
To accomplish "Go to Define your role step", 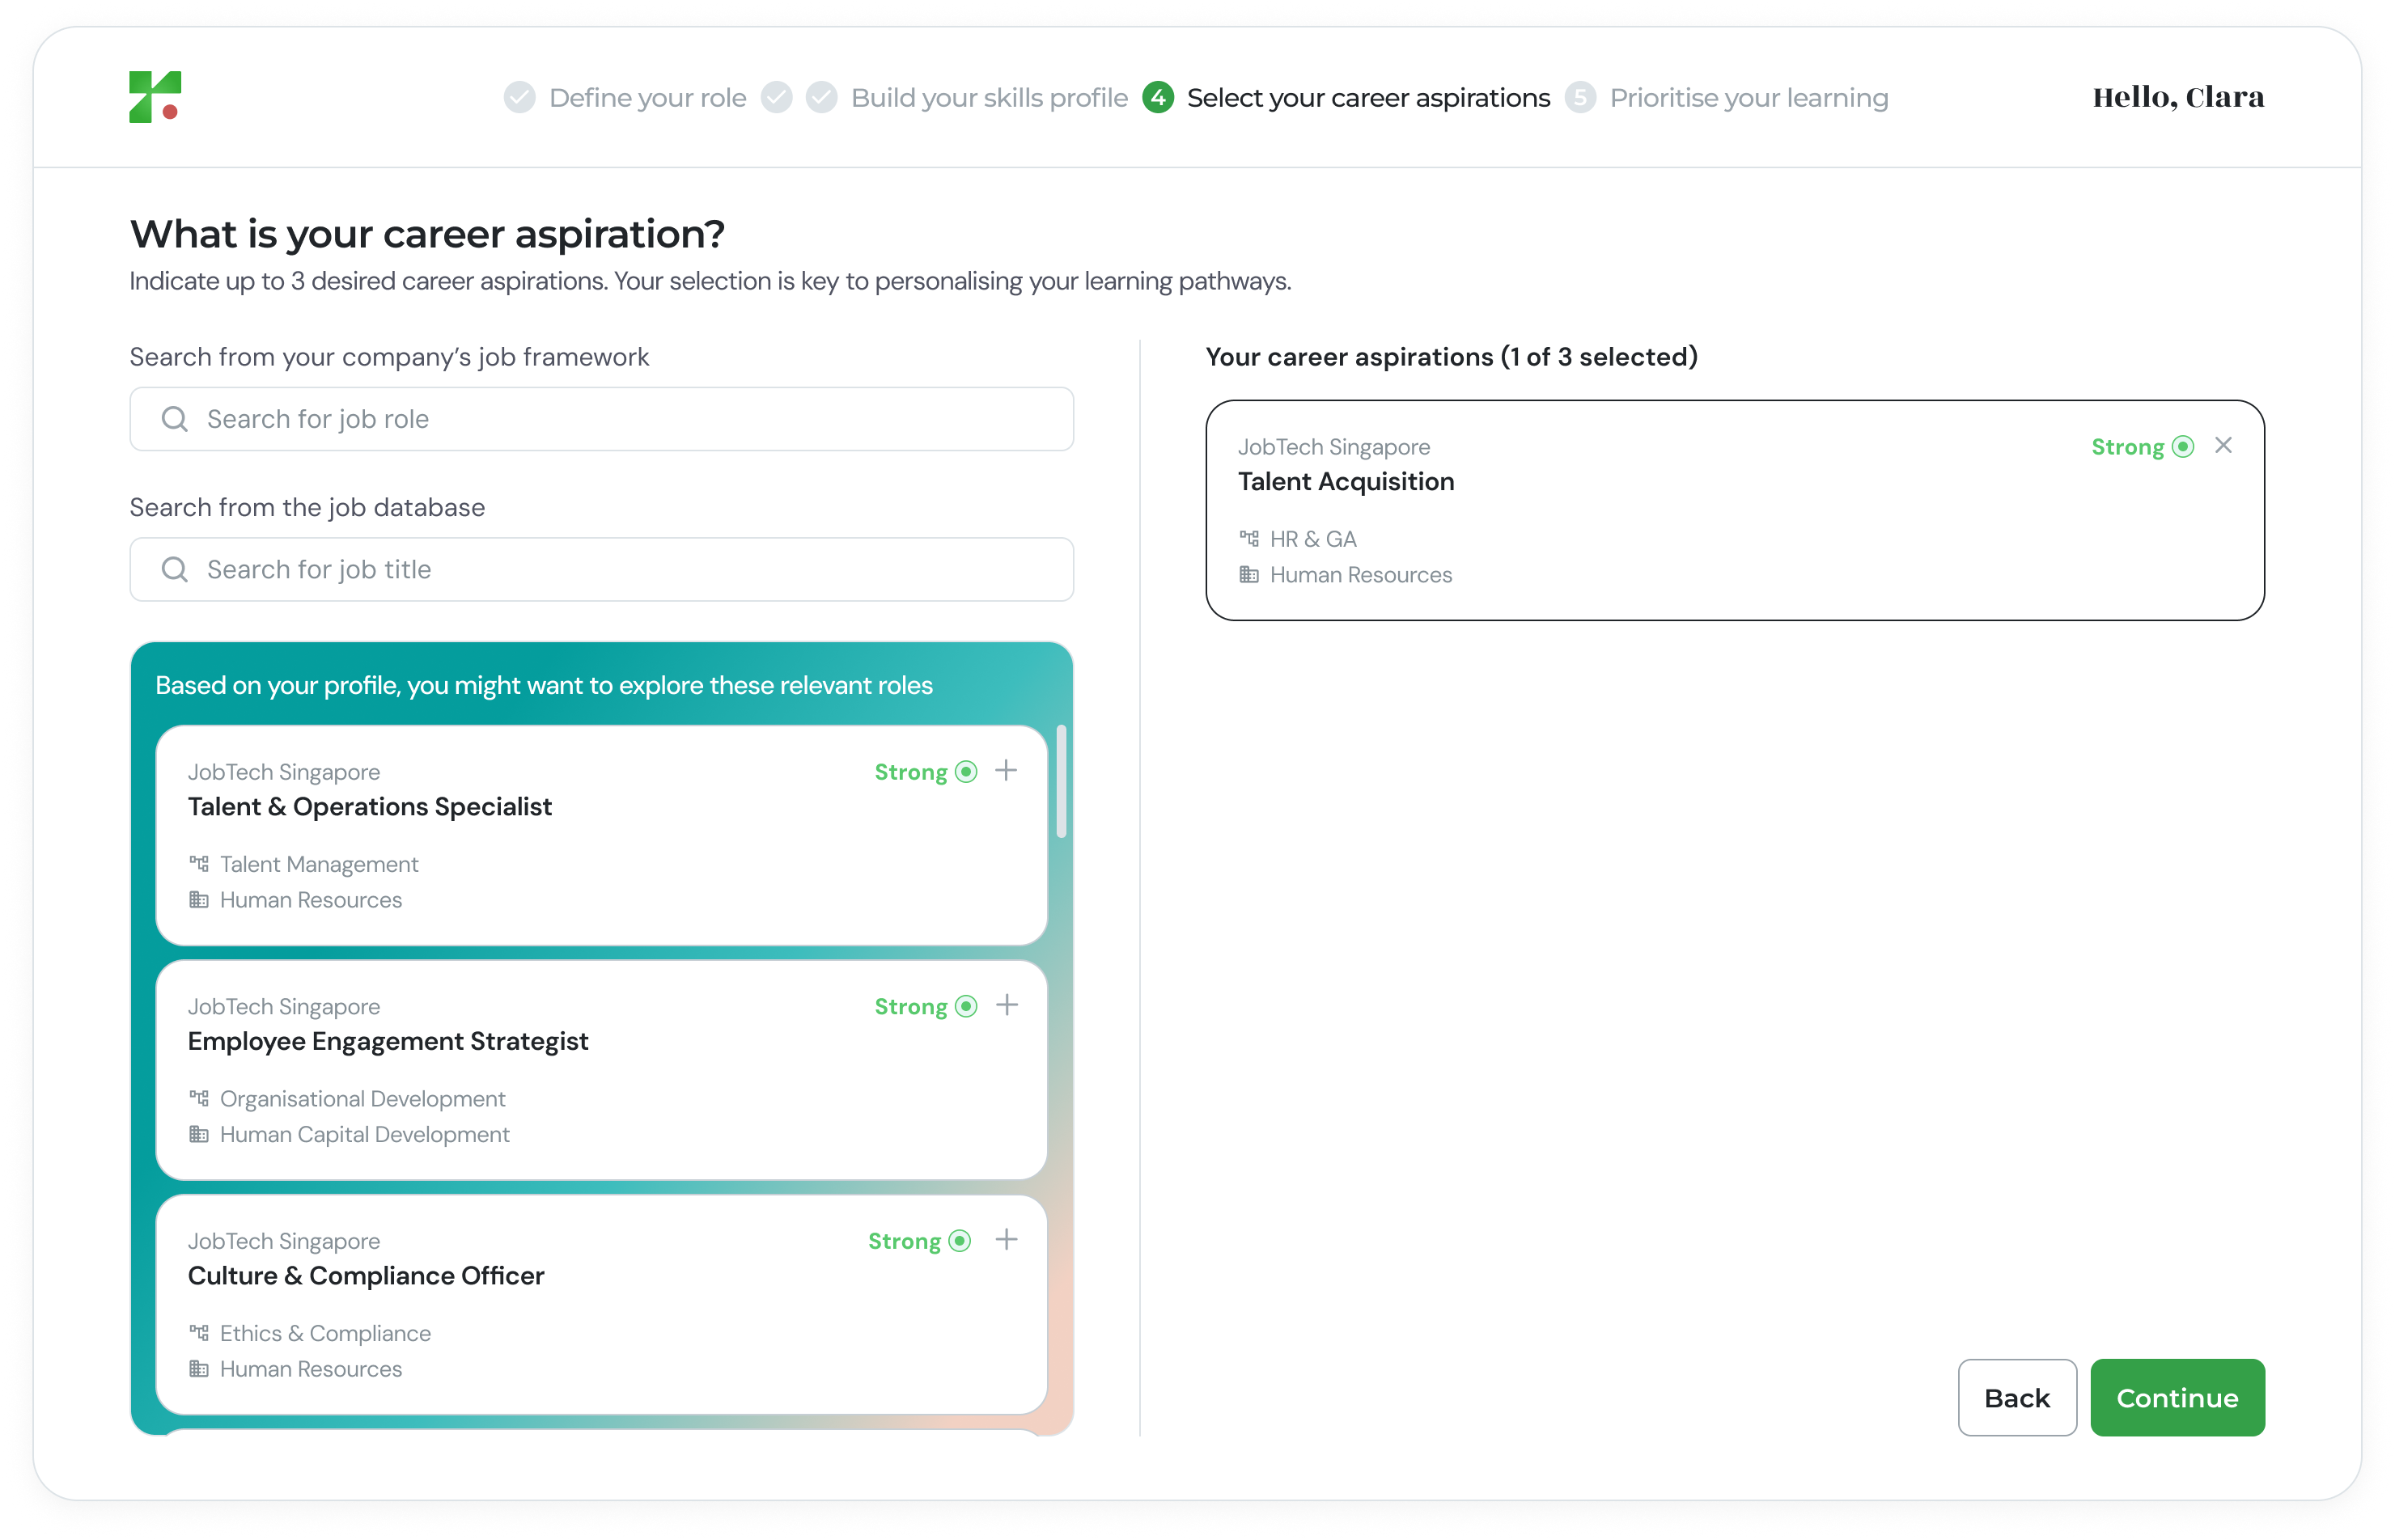I will coord(646,98).
